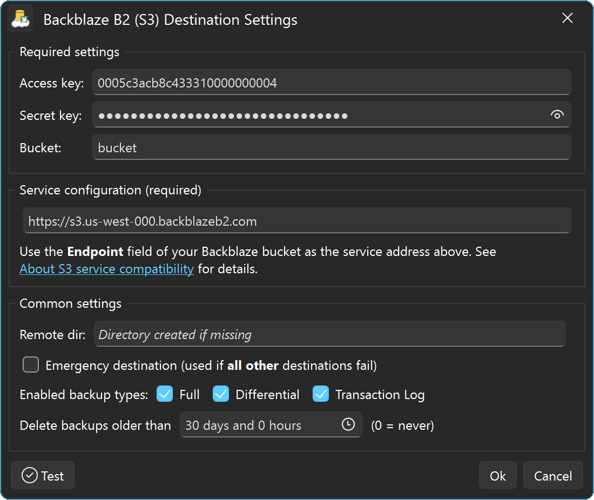Click the Cancel button
The width and height of the screenshot is (594, 500).
click(x=553, y=475)
